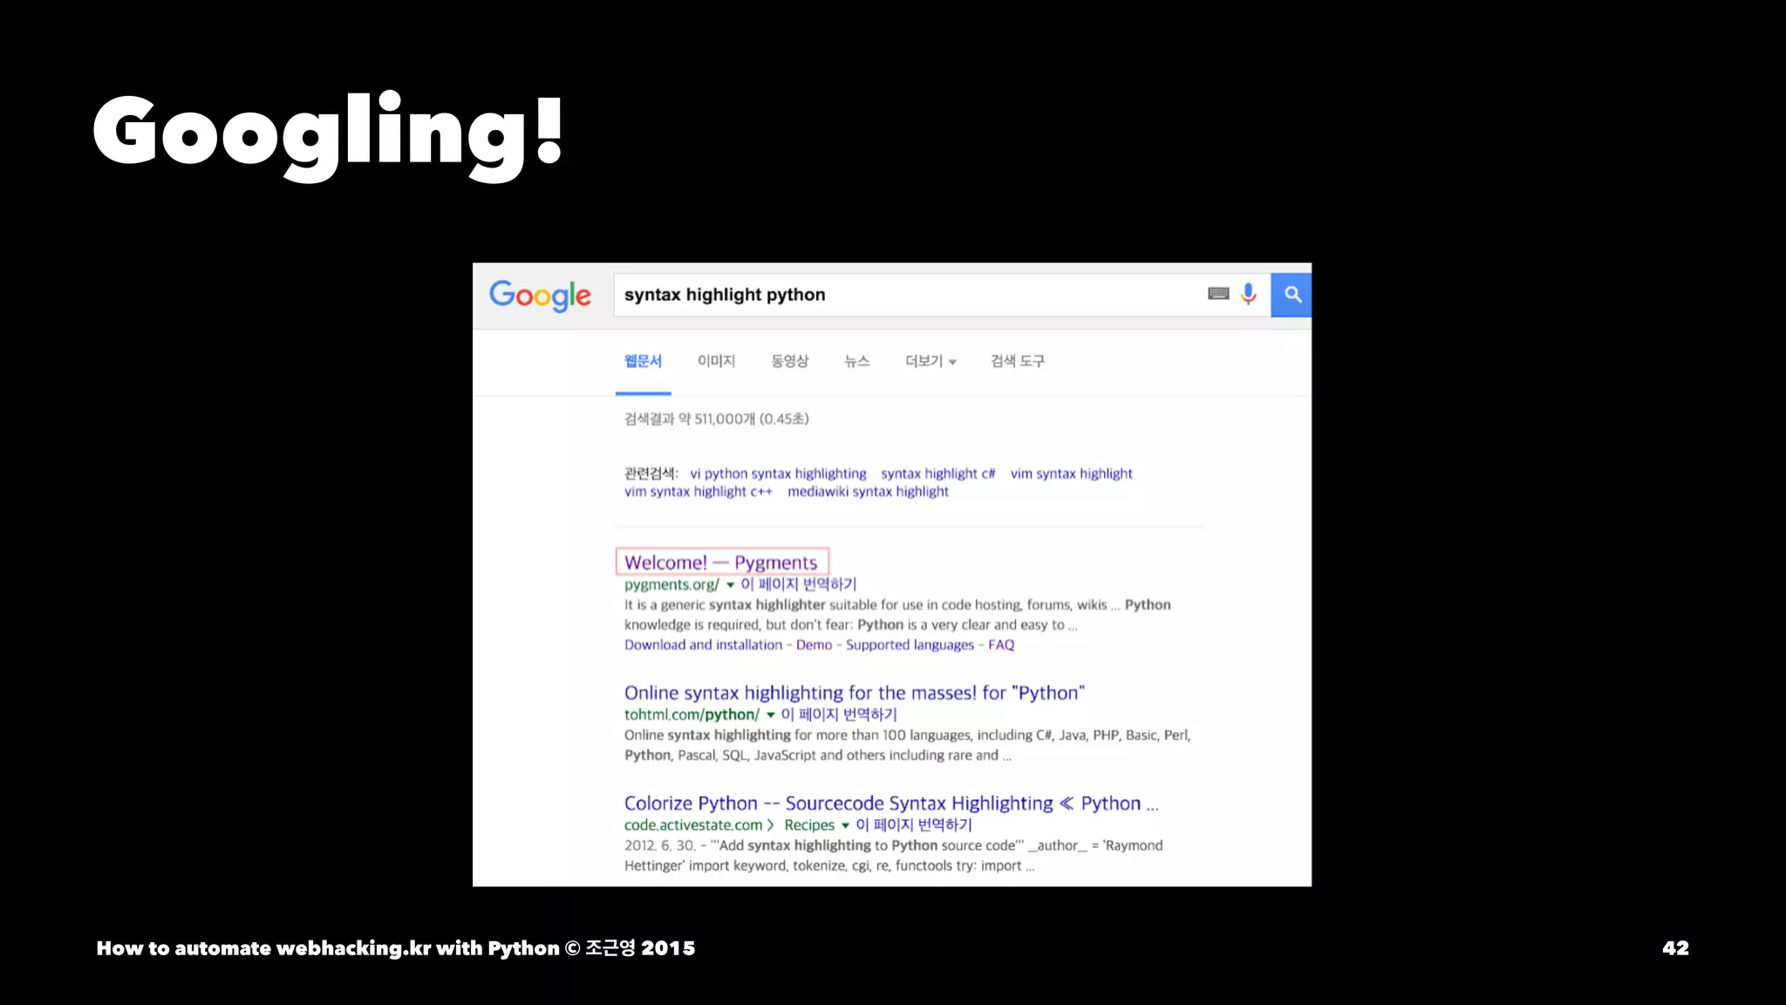The image size is (1786, 1005).
Task: Translate the pygments.org page via 이 페이지 번역하기
Action: [799, 585]
